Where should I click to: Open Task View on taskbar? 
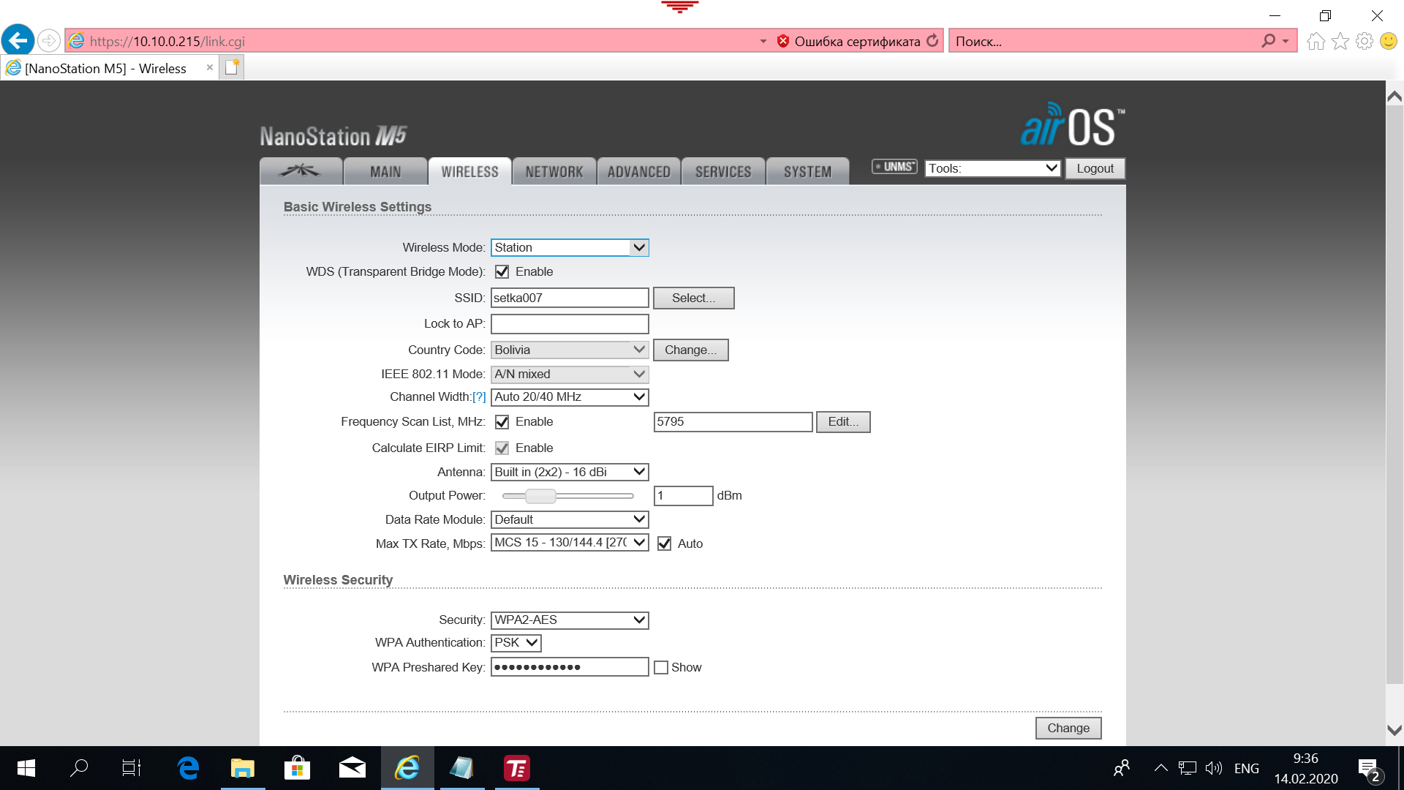click(x=132, y=768)
